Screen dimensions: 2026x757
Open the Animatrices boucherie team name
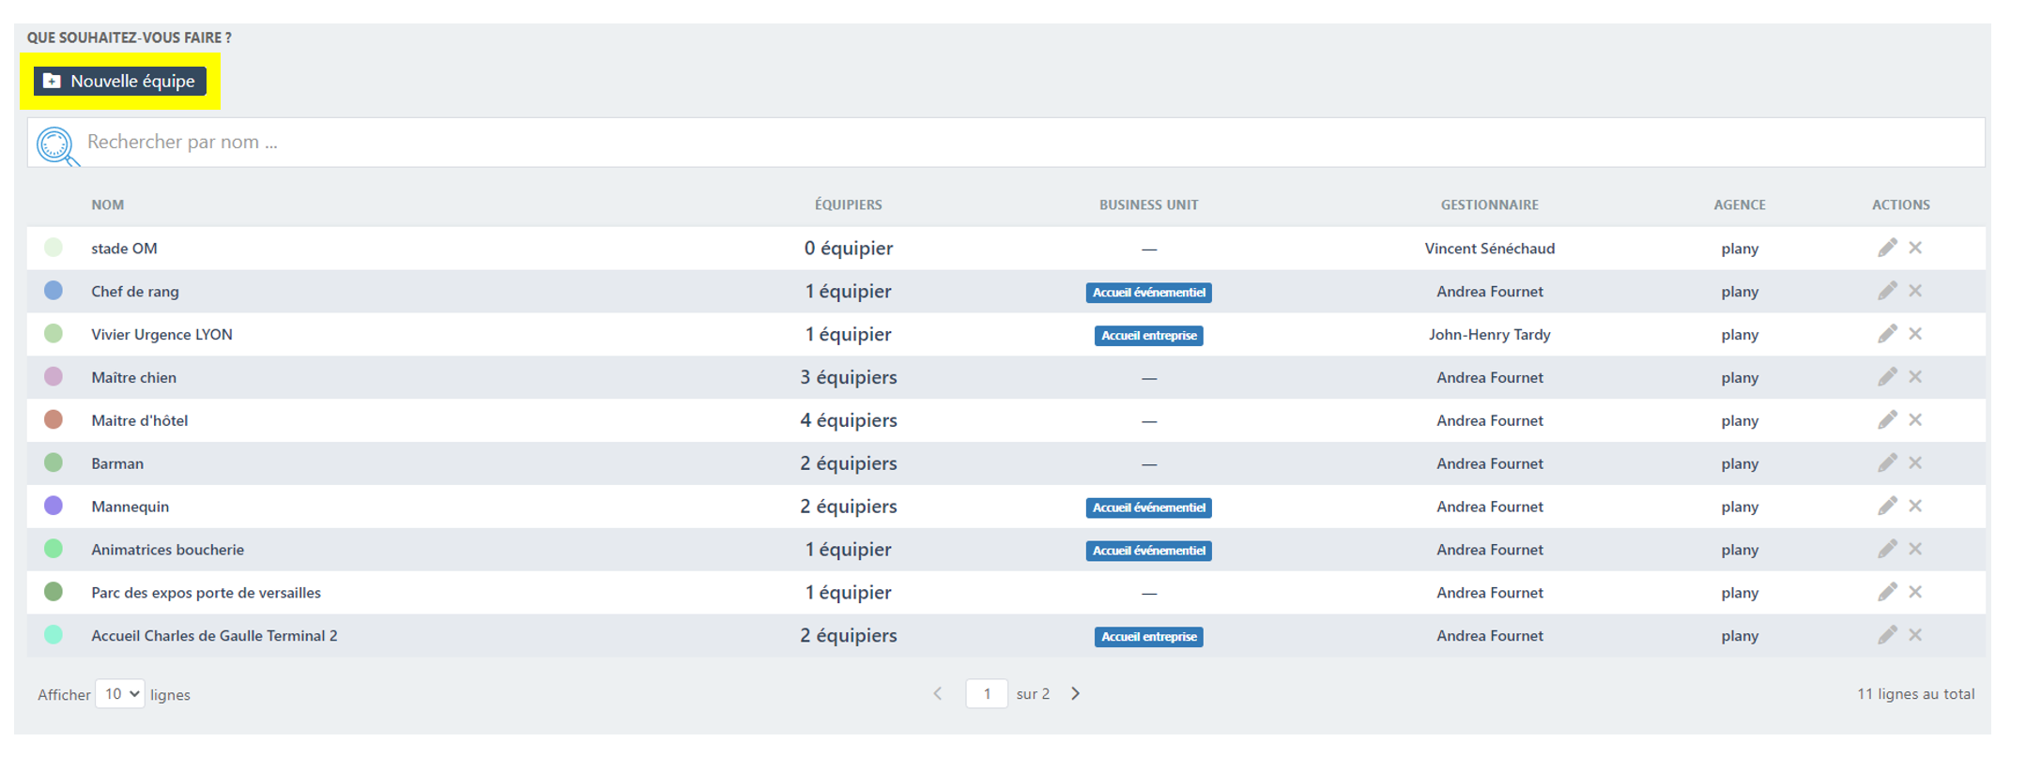coord(167,550)
